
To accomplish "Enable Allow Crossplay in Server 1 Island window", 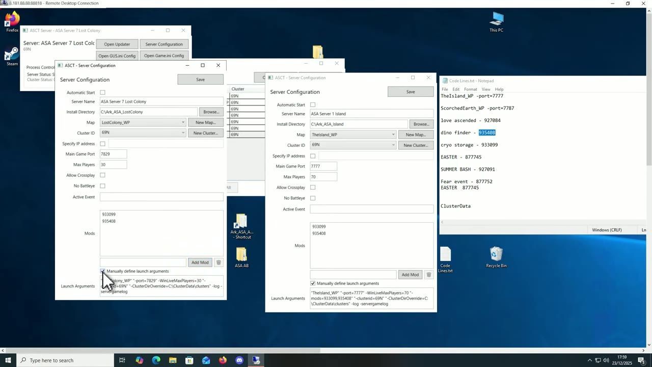I will (313, 188).
